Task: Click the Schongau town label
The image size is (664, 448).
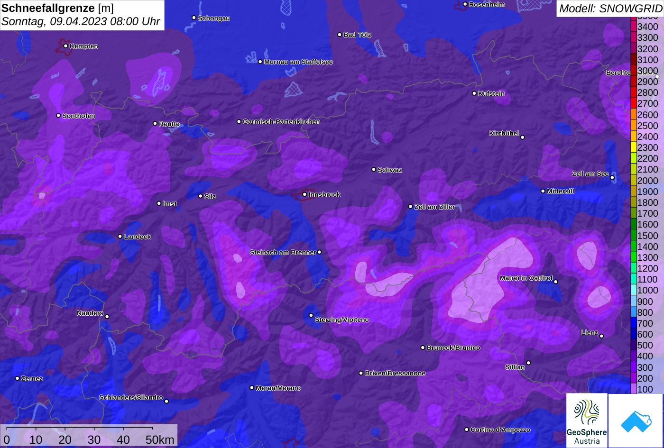Action: tap(214, 18)
